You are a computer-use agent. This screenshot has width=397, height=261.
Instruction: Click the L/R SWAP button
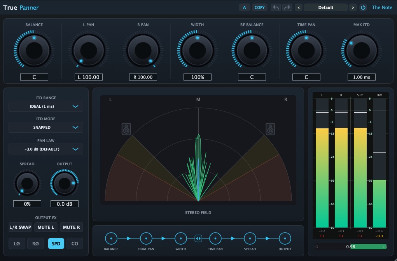tap(20, 227)
